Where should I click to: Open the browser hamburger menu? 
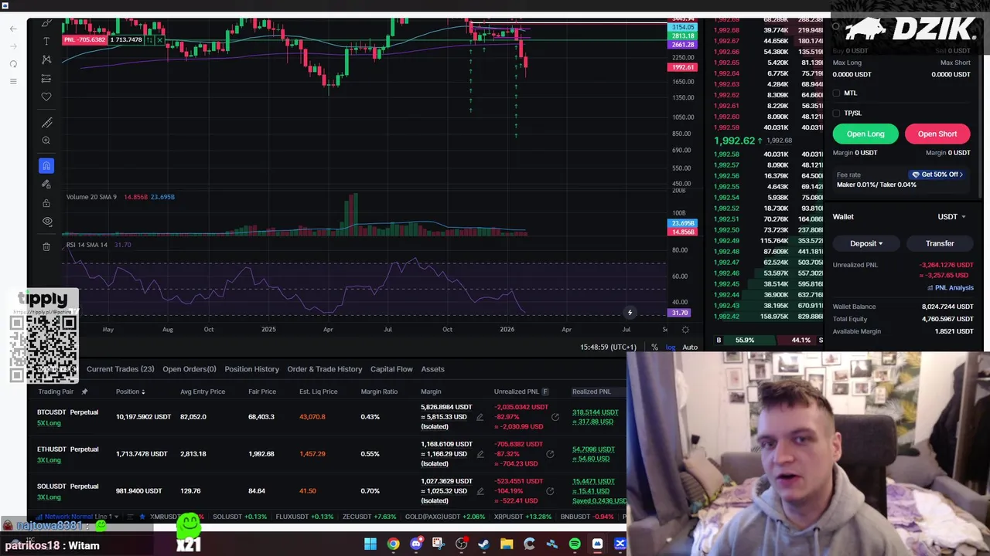[13, 81]
